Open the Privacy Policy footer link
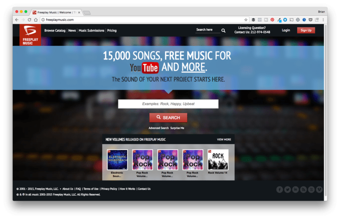The image size is (340, 219). click(109, 189)
